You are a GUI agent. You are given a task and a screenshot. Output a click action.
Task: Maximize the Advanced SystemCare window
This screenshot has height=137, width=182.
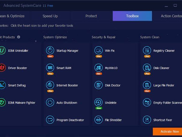click(x=175, y=5)
